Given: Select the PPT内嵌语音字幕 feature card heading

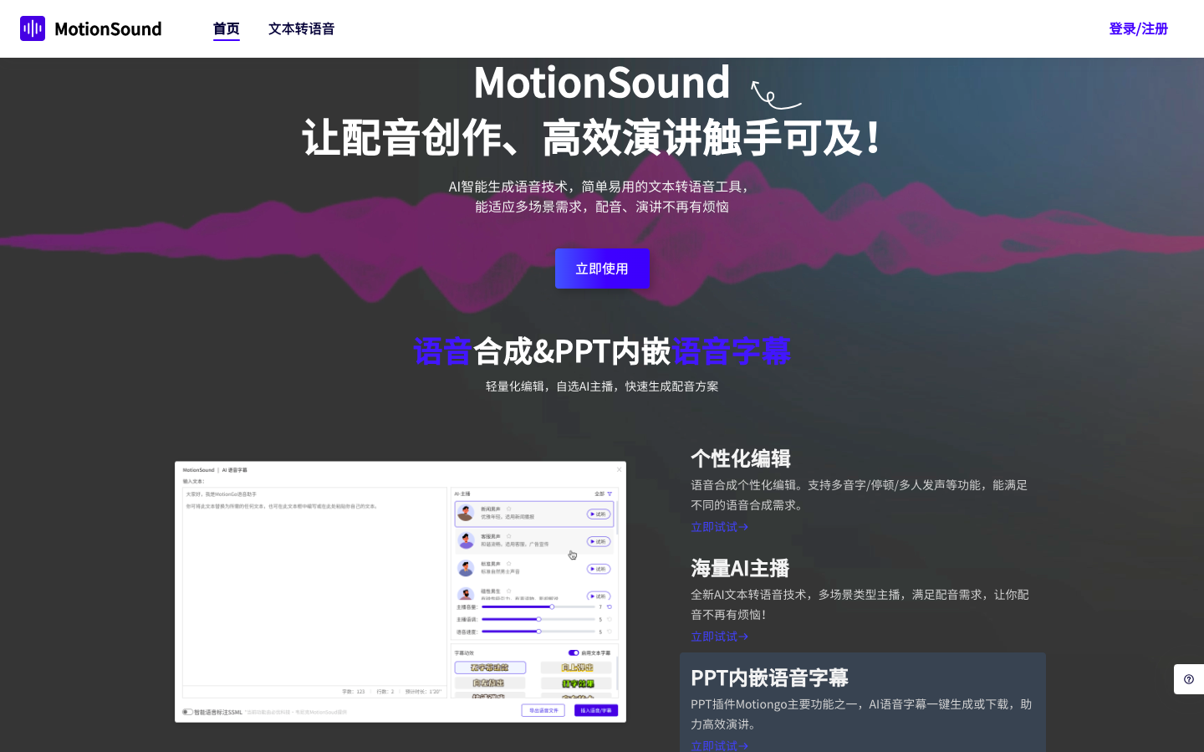Looking at the screenshot, I should point(769,678).
